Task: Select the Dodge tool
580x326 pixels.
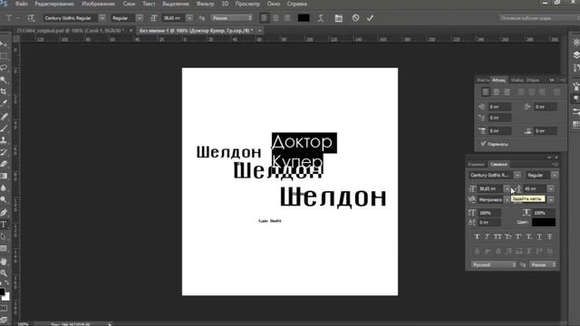Action: 4,199
